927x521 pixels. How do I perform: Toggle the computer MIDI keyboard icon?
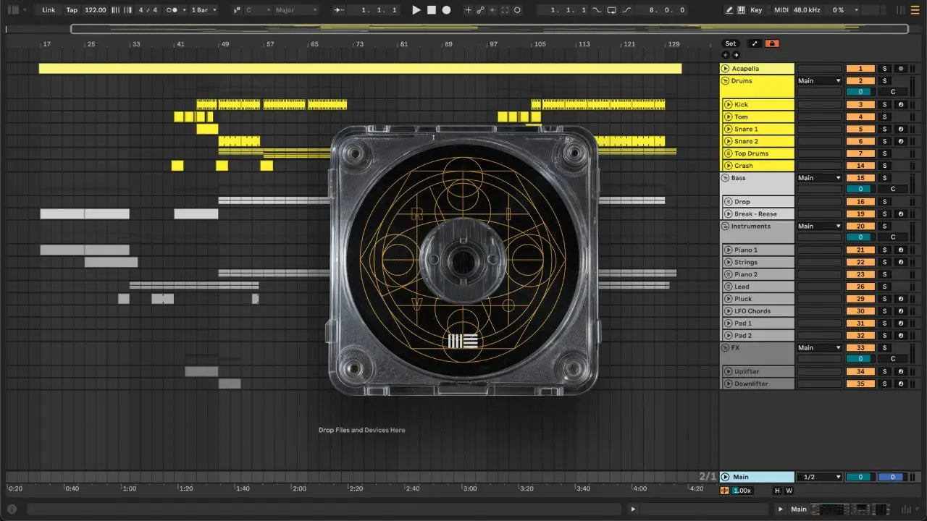tap(741, 10)
